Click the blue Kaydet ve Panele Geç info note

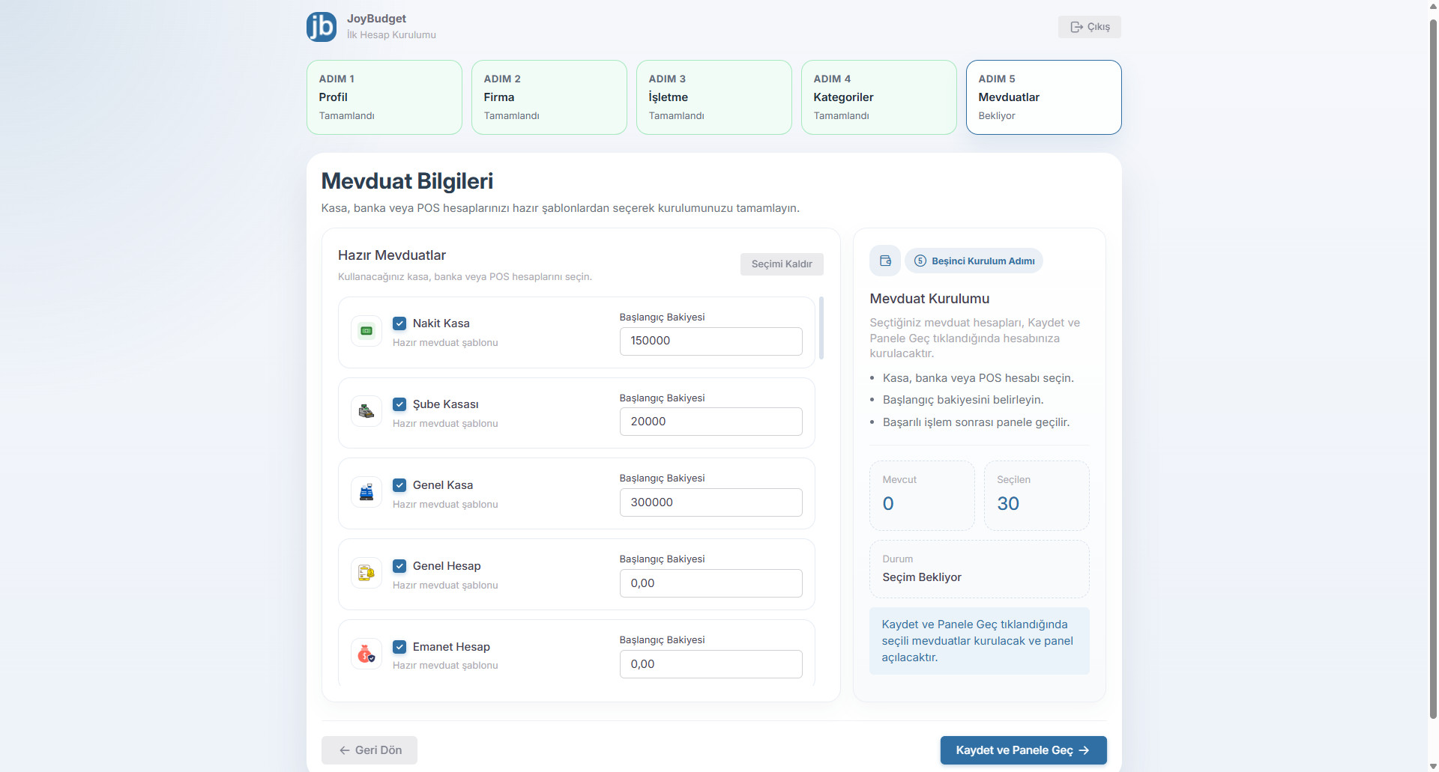pyautogui.click(x=980, y=641)
